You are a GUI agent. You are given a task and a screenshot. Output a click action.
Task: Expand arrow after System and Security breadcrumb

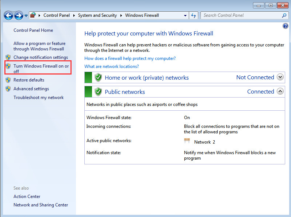pyautogui.click(x=121, y=15)
